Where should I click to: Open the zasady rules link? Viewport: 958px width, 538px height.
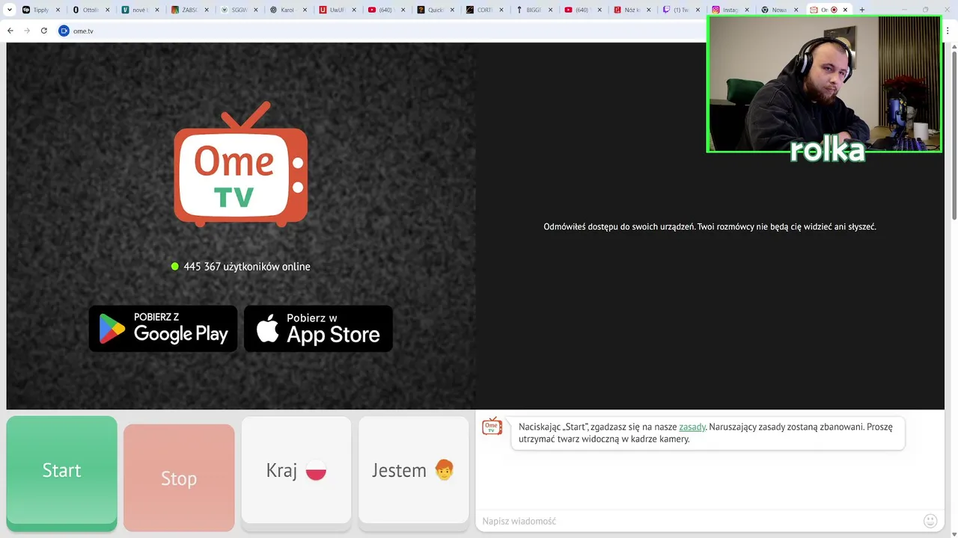(692, 427)
